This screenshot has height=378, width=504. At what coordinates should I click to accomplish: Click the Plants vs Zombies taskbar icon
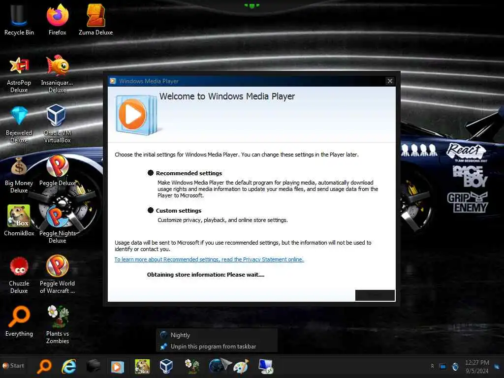point(192,366)
